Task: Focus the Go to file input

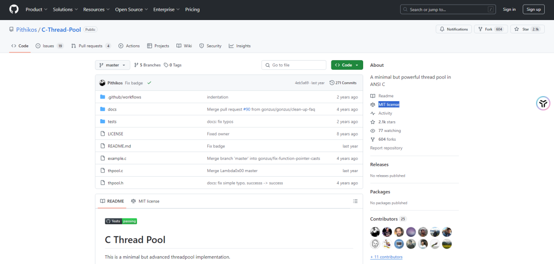Action: tap(294, 65)
